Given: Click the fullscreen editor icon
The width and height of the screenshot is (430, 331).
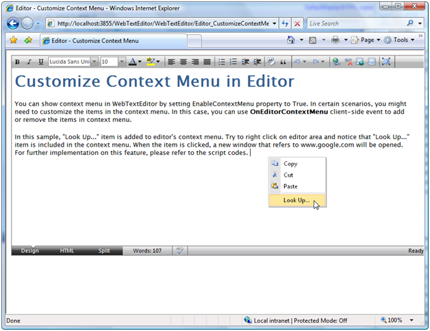Looking at the screenshot, I should point(386,62).
